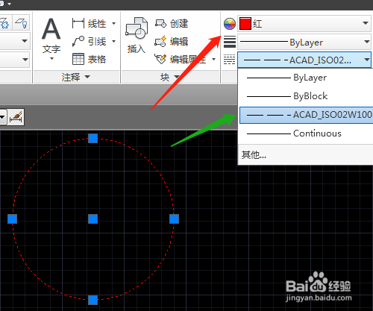
Task: Click the Linear dimension (线性) icon
Action: tap(78, 23)
